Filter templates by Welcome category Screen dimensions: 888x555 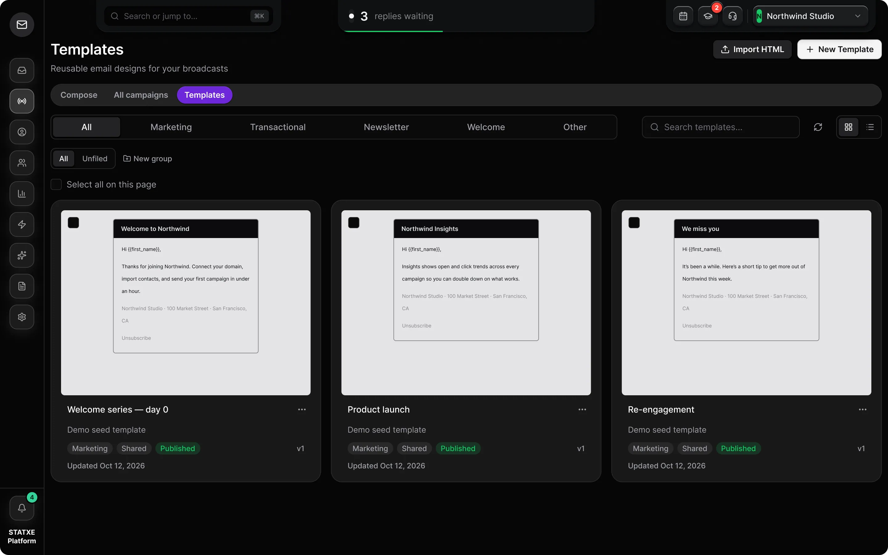point(486,127)
